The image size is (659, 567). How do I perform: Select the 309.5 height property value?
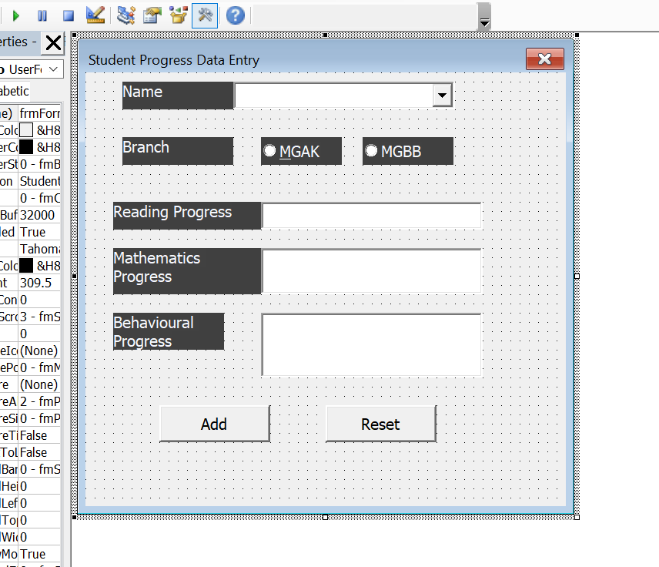(x=40, y=283)
